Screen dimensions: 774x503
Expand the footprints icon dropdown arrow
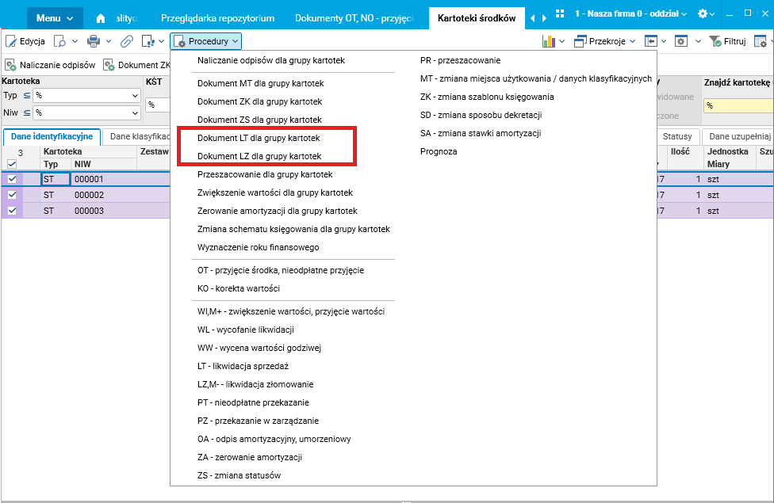(162, 41)
